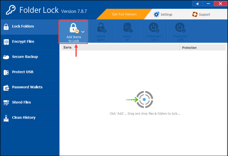228x156 pixels.
Task: Click the Folder Lock key logo
Action: click(11, 10)
